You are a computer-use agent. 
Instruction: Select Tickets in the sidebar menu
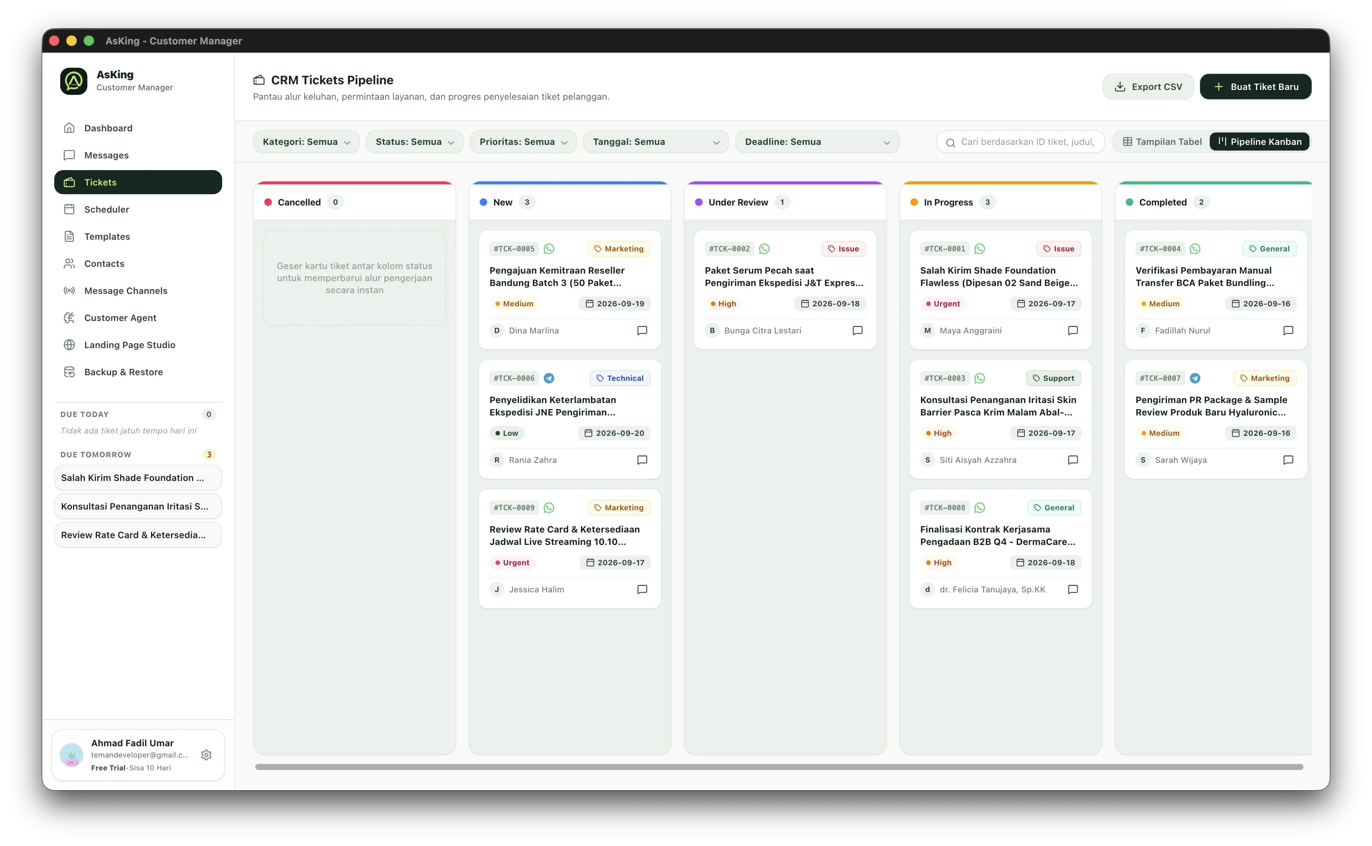(x=138, y=183)
